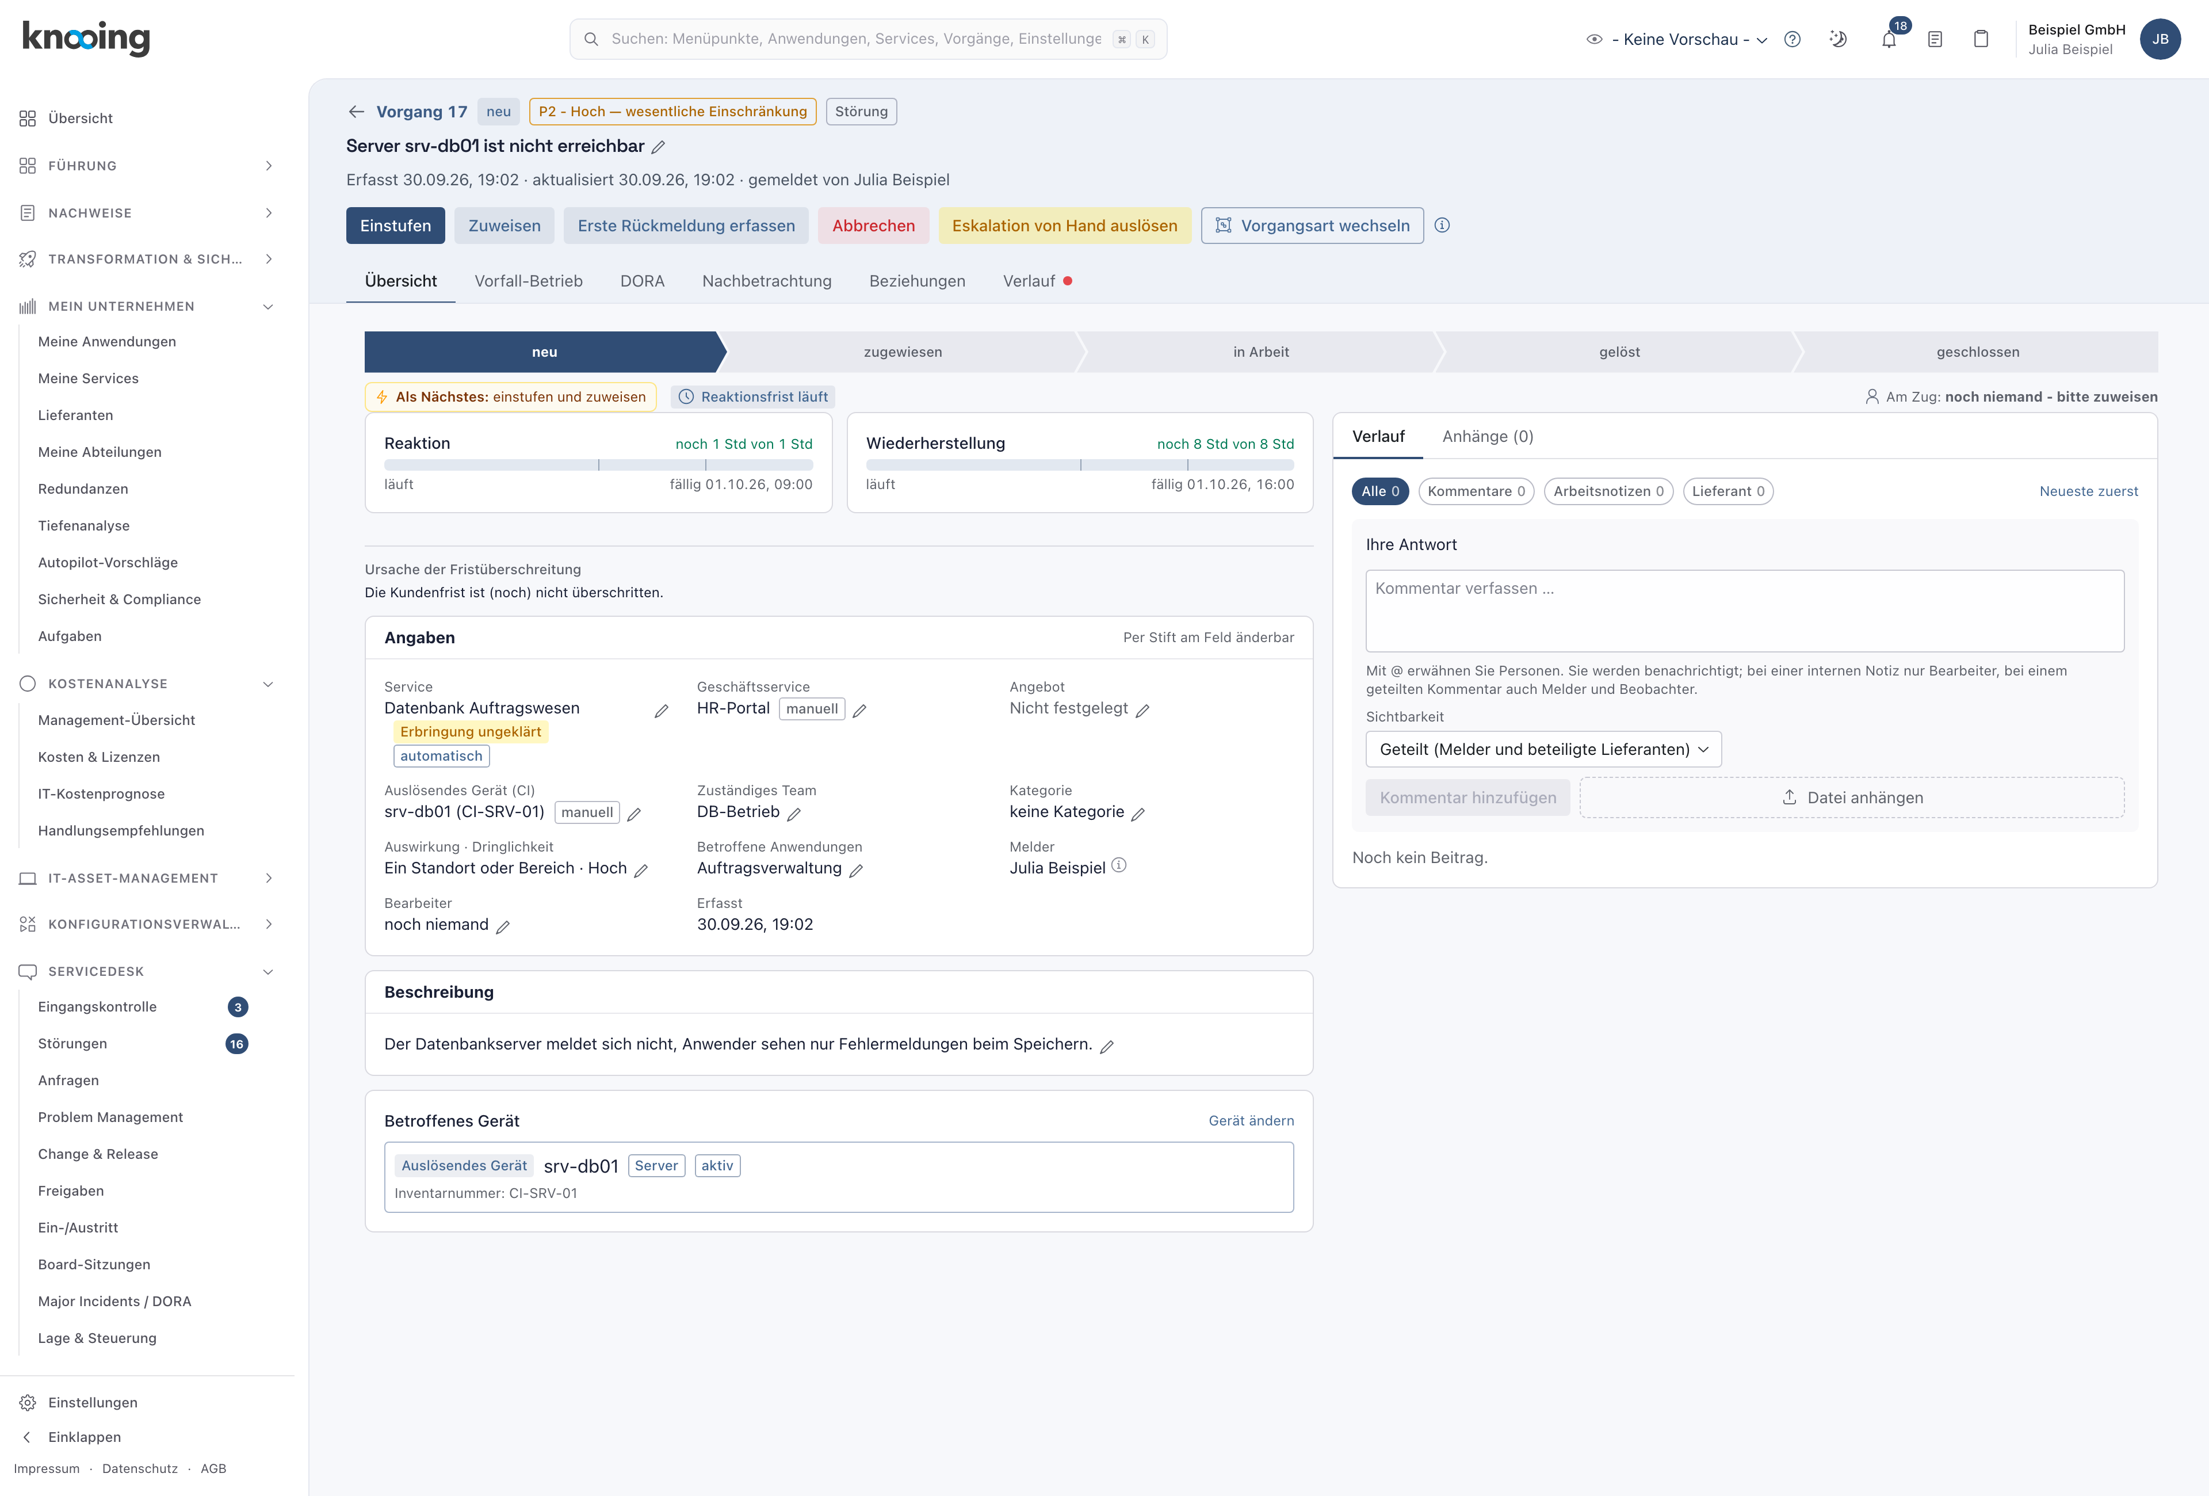Click the Gerät ändern link

1251,1121
